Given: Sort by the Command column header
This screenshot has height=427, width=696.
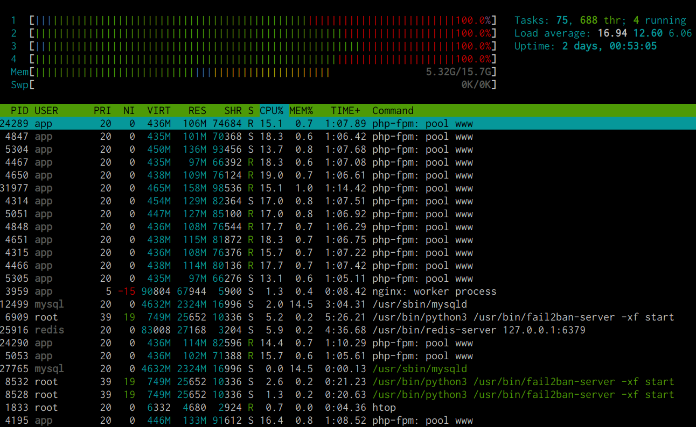Looking at the screenshot, I should point(393,111).
